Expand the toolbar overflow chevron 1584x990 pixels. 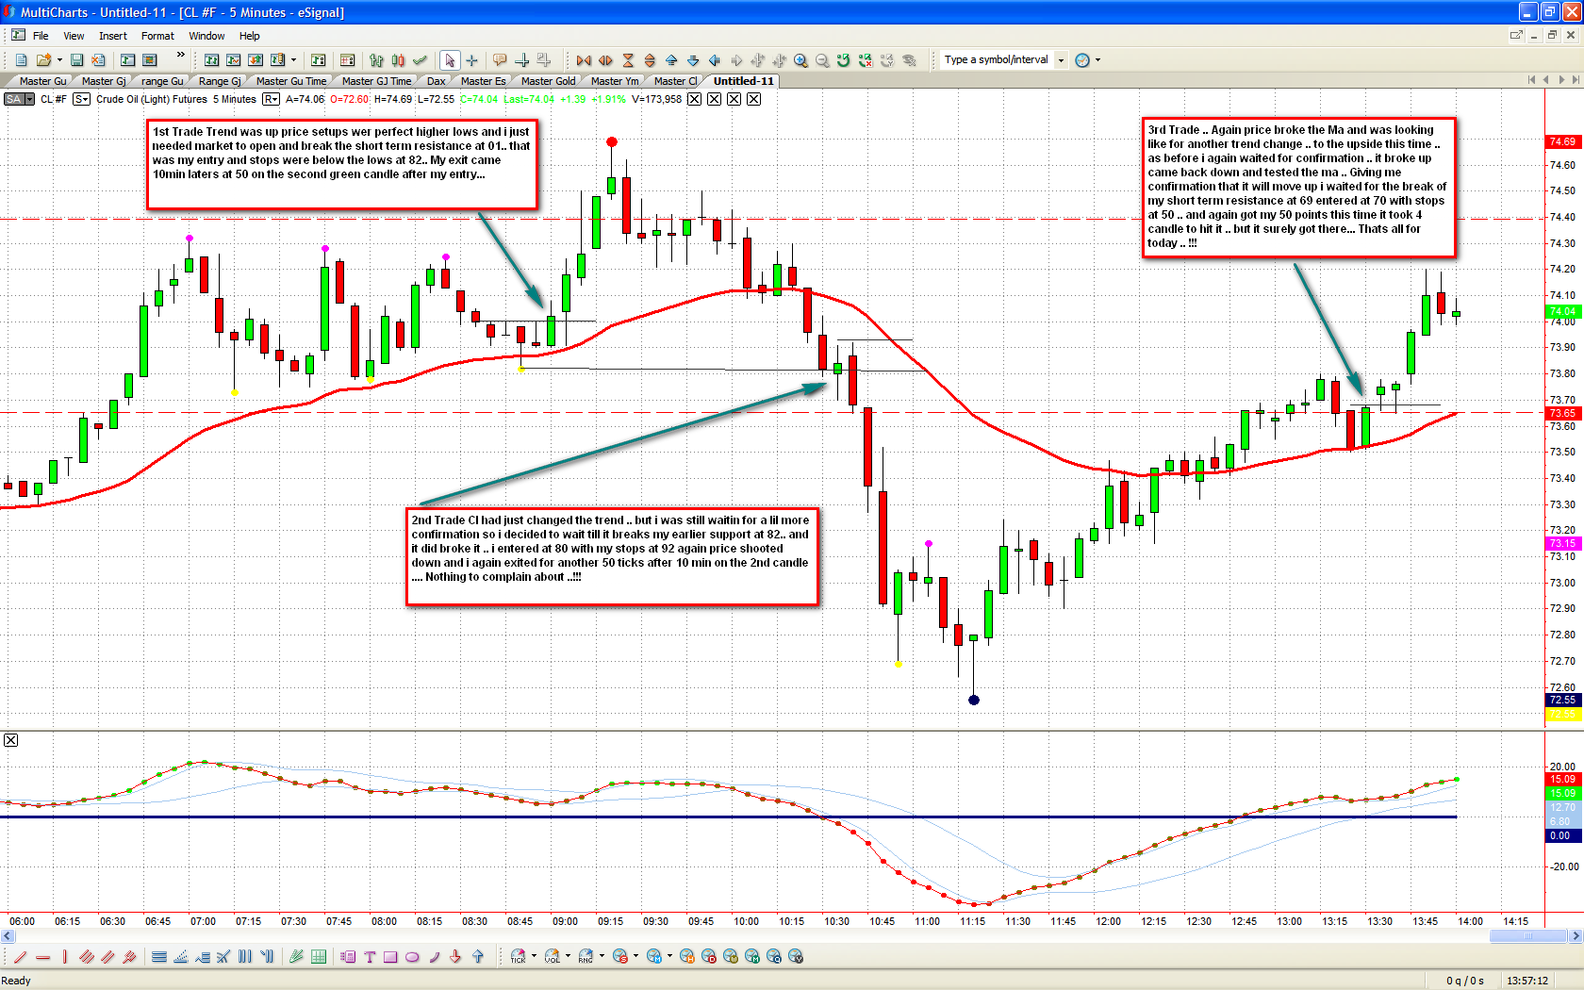pos(181,55)
